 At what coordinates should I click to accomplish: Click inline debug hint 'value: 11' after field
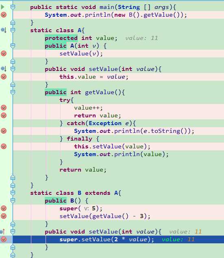141,38
